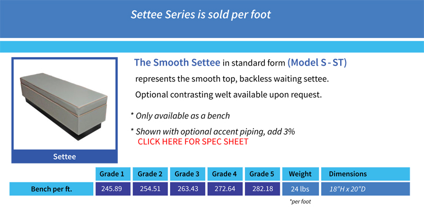The width and height of the screenshot is (424, 210).
Task: Select the Grade 3 column header
Action: click(188, 174)
